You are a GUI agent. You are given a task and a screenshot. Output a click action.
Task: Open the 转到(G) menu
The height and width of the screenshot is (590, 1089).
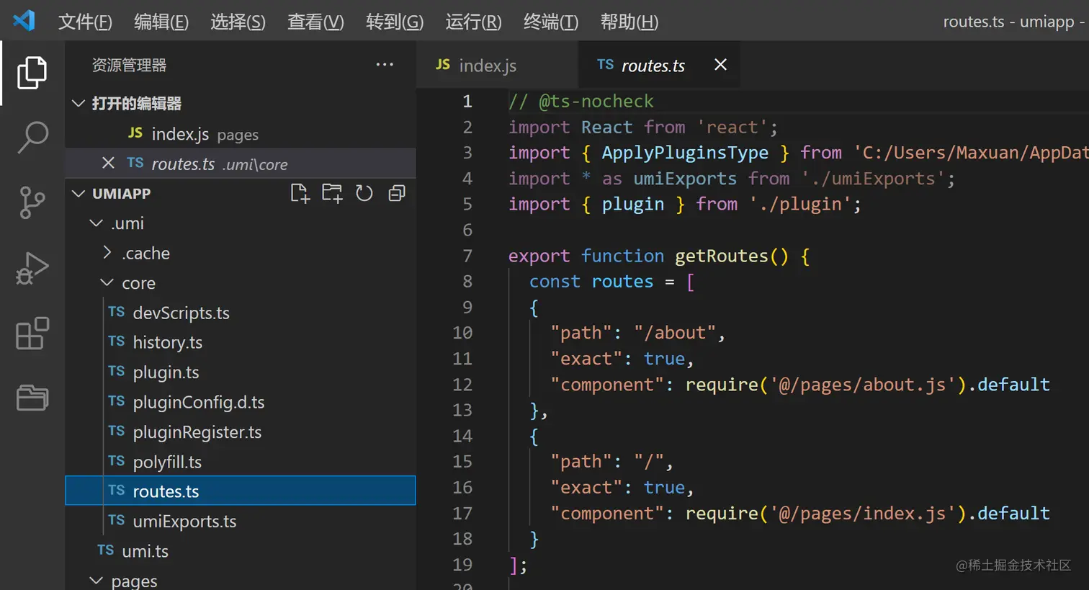395,22
